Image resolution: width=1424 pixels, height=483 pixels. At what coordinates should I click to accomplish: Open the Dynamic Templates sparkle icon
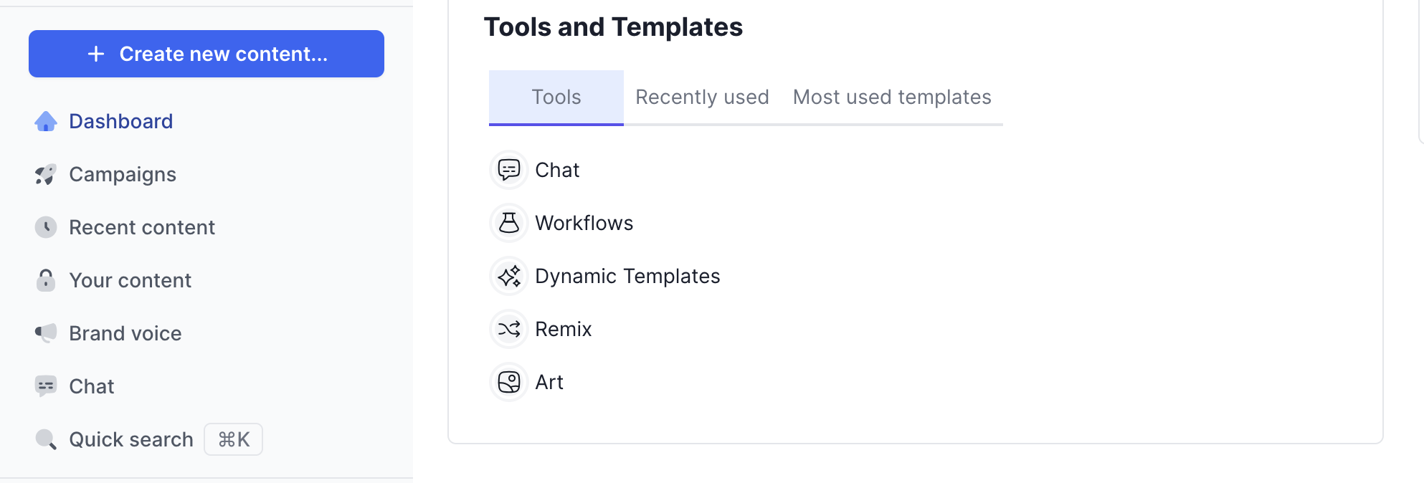[509, 276]
